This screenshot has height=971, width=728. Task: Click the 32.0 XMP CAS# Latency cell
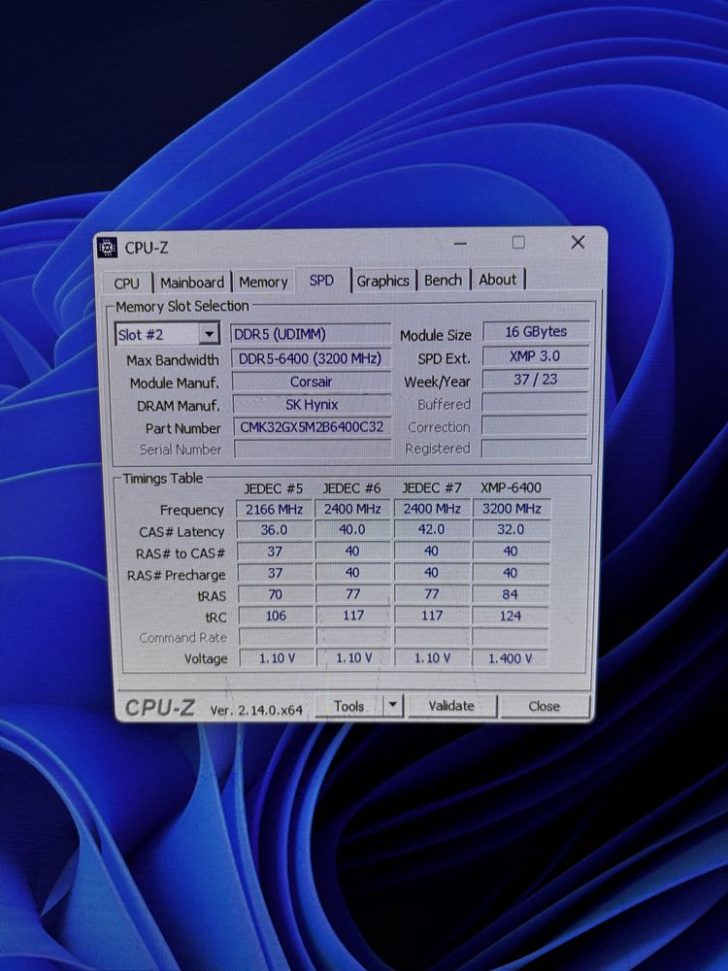pos(511,530)
